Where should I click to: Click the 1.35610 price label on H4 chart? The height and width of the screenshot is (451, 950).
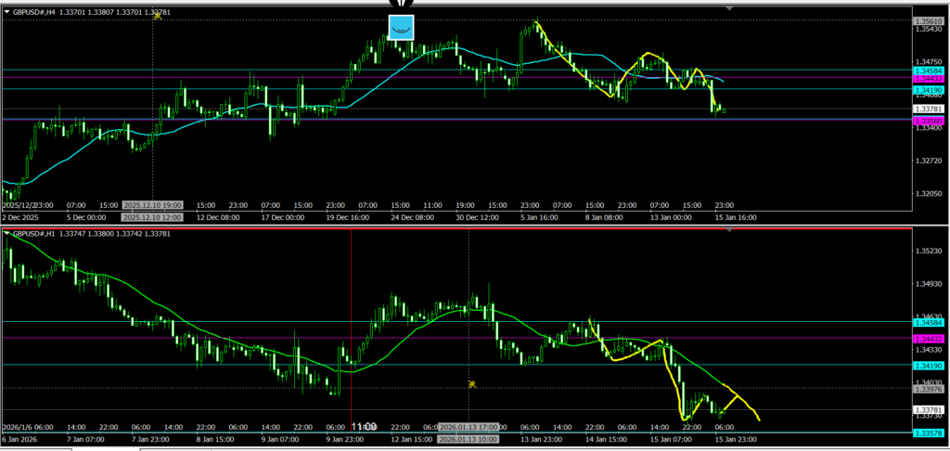[x=928, y=20]
